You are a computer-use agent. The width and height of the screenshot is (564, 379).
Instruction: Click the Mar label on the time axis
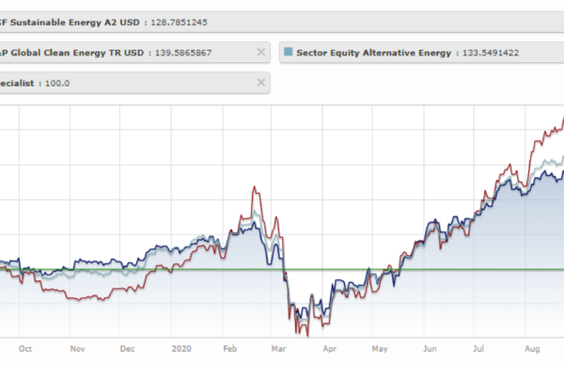click(x=280, y=348)
